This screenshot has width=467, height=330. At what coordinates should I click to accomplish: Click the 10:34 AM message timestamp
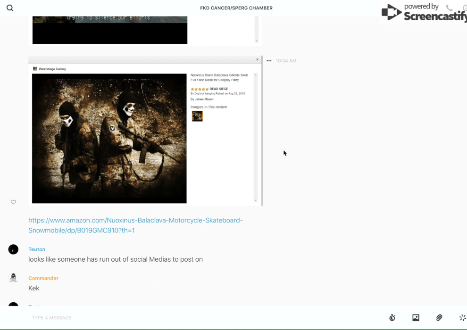pos(286,61)
